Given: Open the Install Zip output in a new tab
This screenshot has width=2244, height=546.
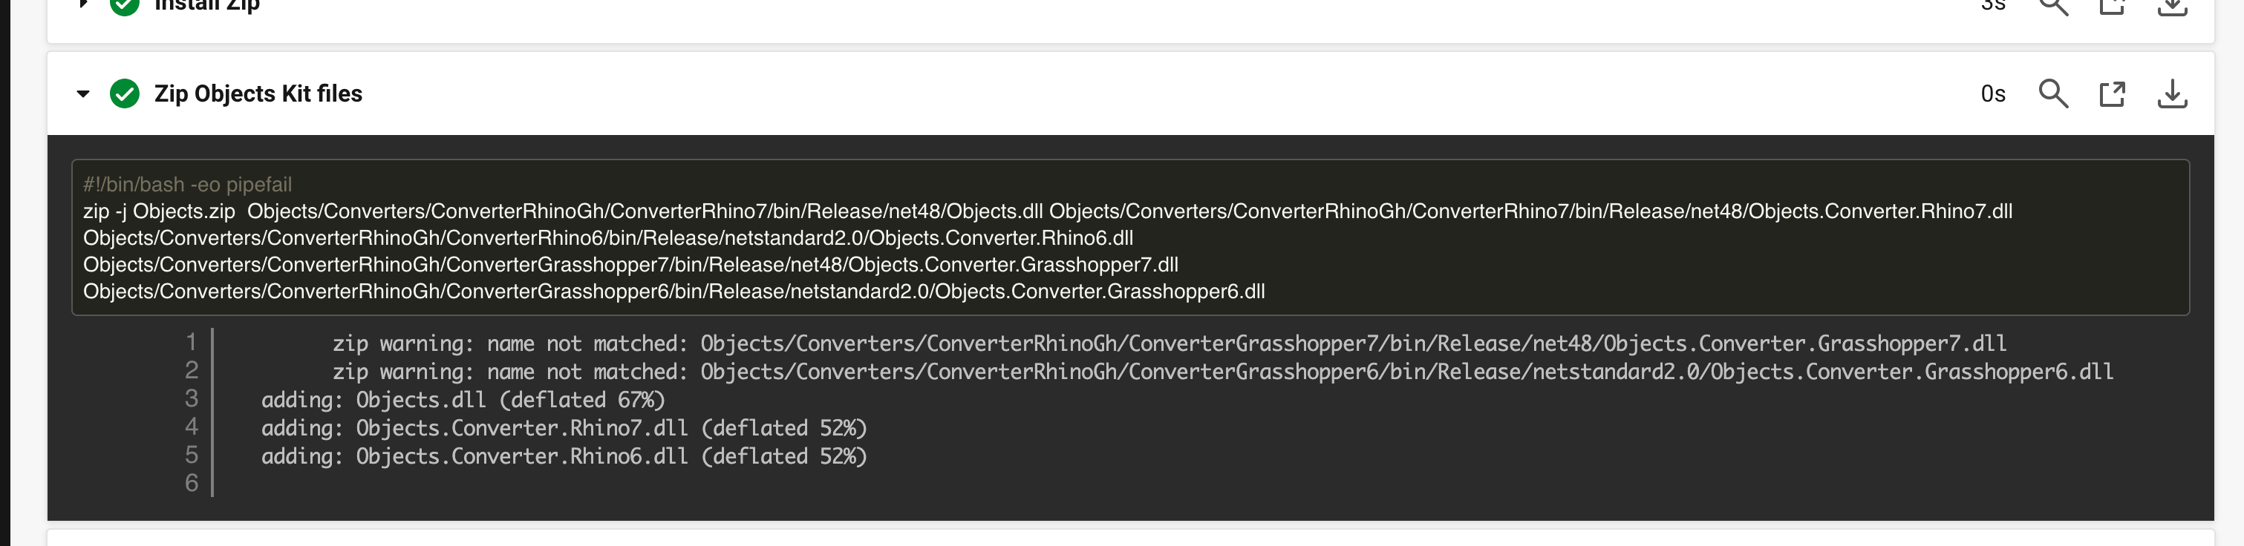Looking at the screenshot, I should point(2113,7).
